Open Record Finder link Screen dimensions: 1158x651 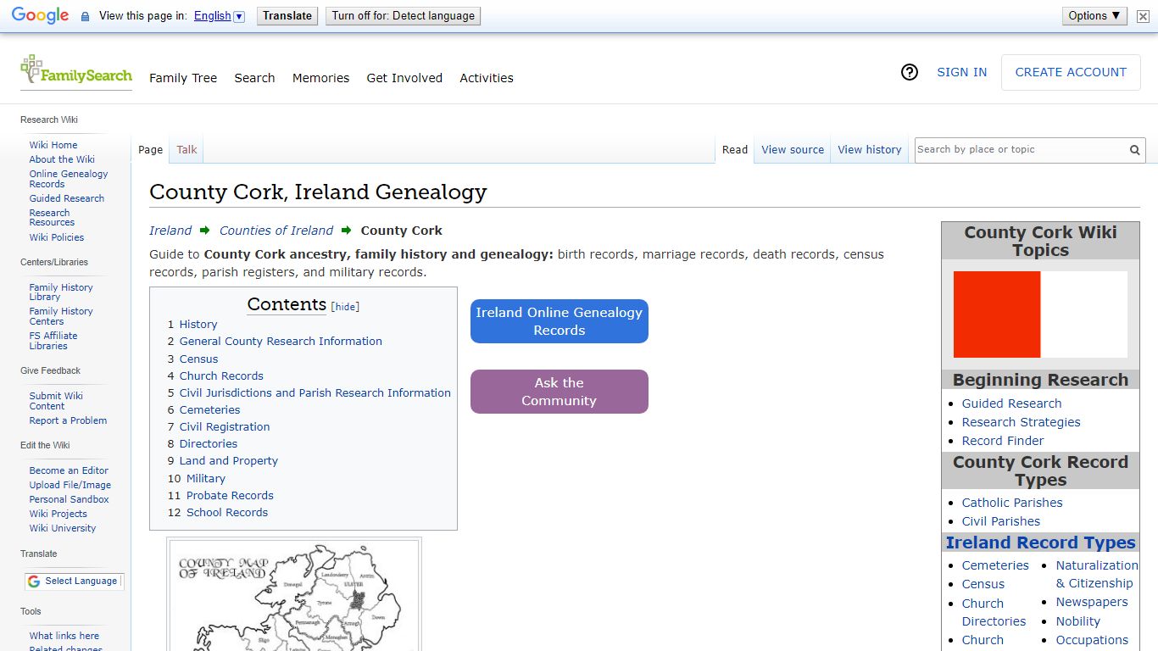(x=1003, y=441)
